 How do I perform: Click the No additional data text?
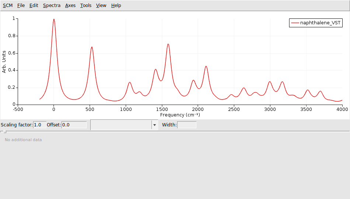click(23, 140)
